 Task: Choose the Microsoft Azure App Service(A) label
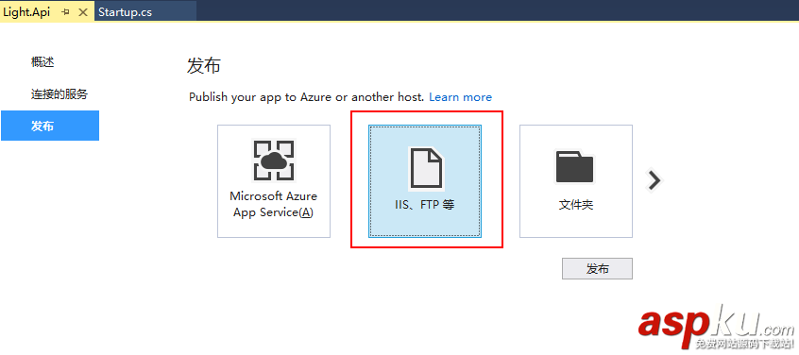[274, 204]
